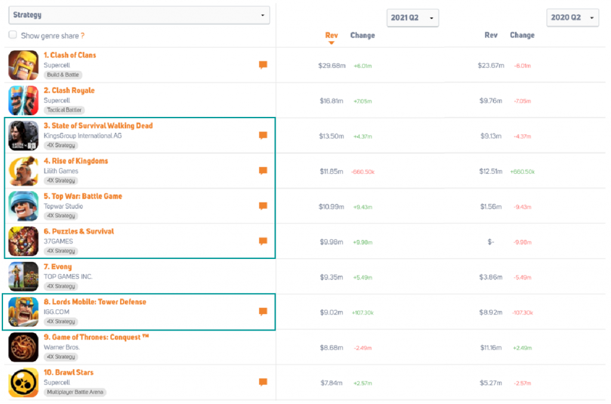Open the Clash of Clans app icon
611x404 pixels.
coord(23,65)
